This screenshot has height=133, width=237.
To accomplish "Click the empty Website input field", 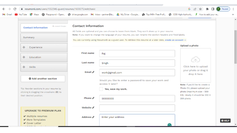I will coord(137,108).
